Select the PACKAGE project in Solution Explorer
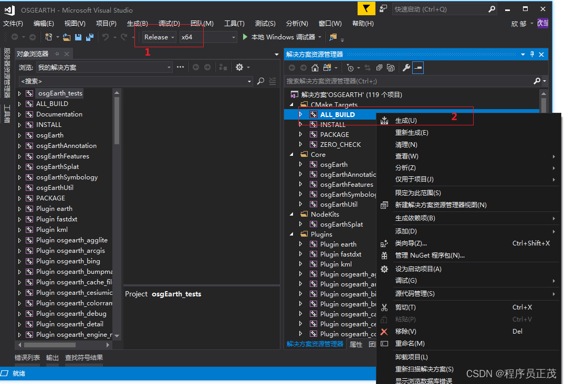 click(x=334, y=135)
